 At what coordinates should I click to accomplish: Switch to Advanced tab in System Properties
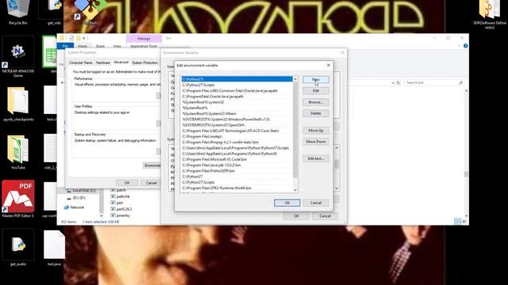pos(121,62)
